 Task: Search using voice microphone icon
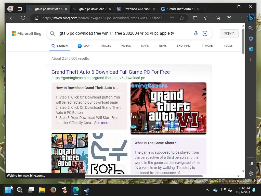(196, 33)
